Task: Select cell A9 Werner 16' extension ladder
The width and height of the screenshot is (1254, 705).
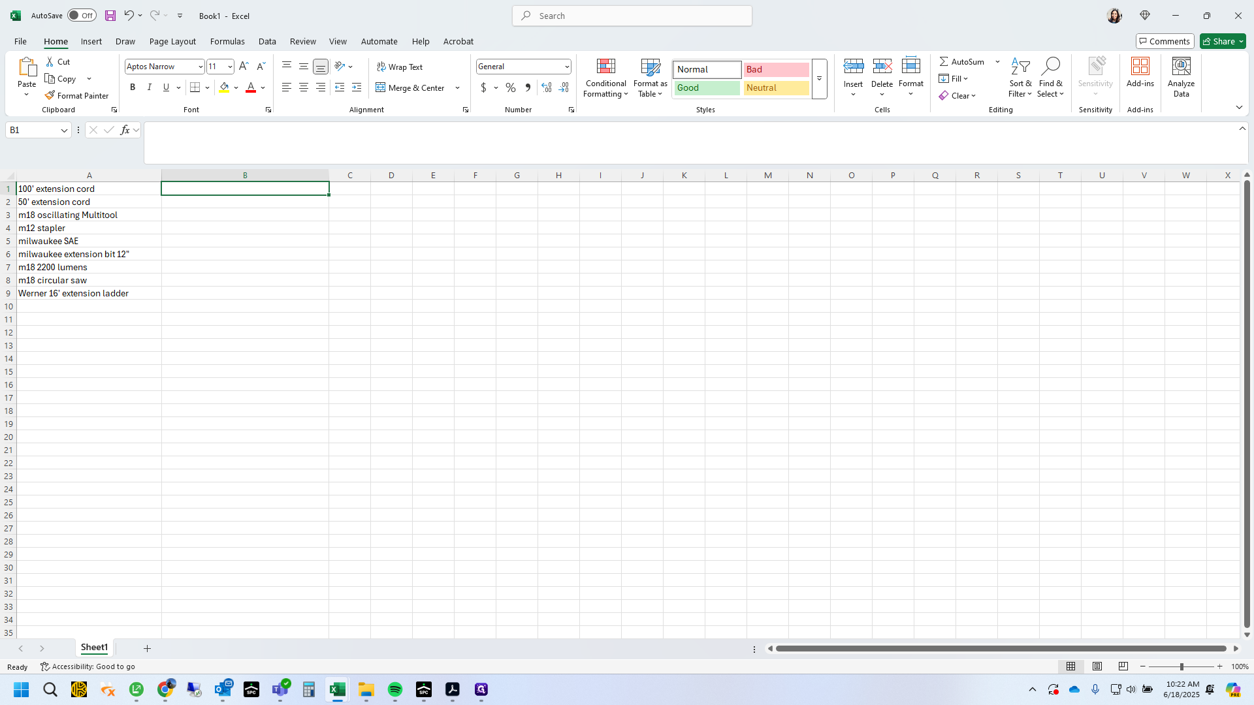Action: [x=89, y=293]
